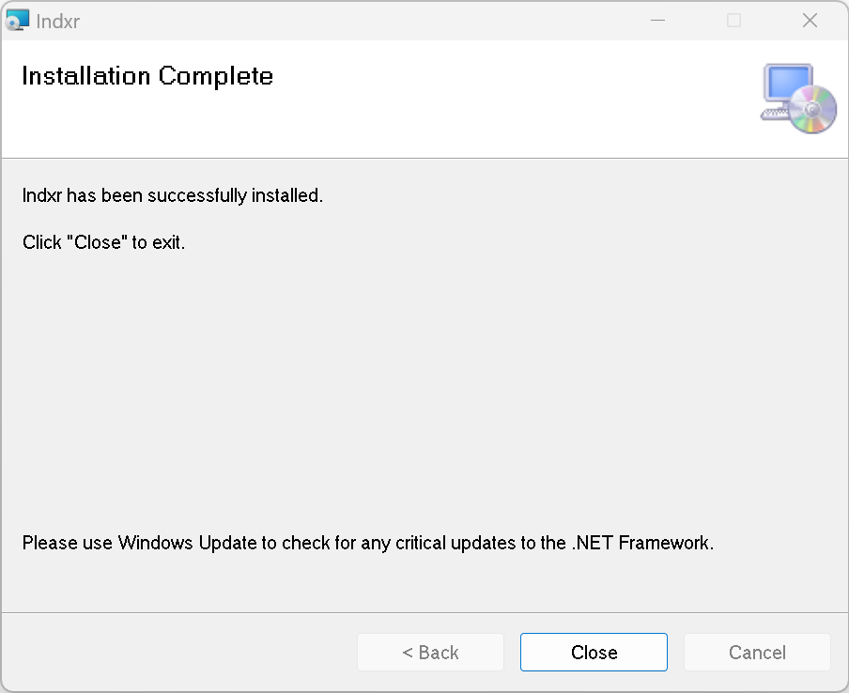Minimize the Indxr installer window
849x693 pixels.
[657, 21]
